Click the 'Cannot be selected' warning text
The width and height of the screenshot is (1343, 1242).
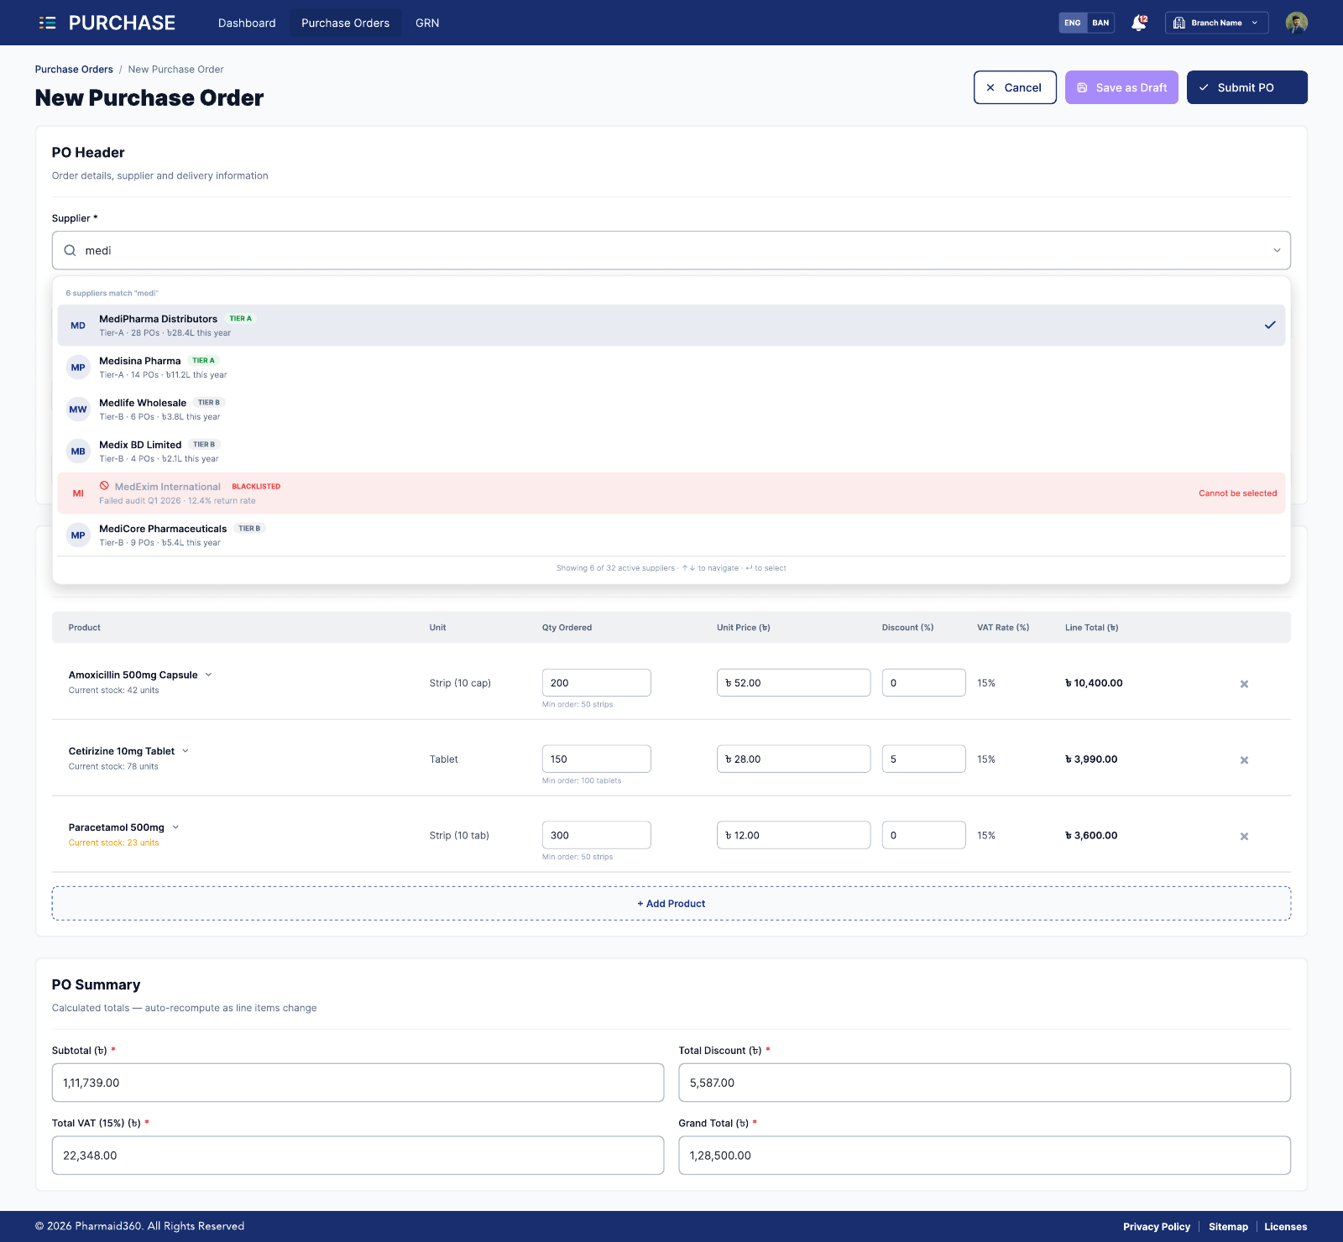click(x=1237, y=493)
